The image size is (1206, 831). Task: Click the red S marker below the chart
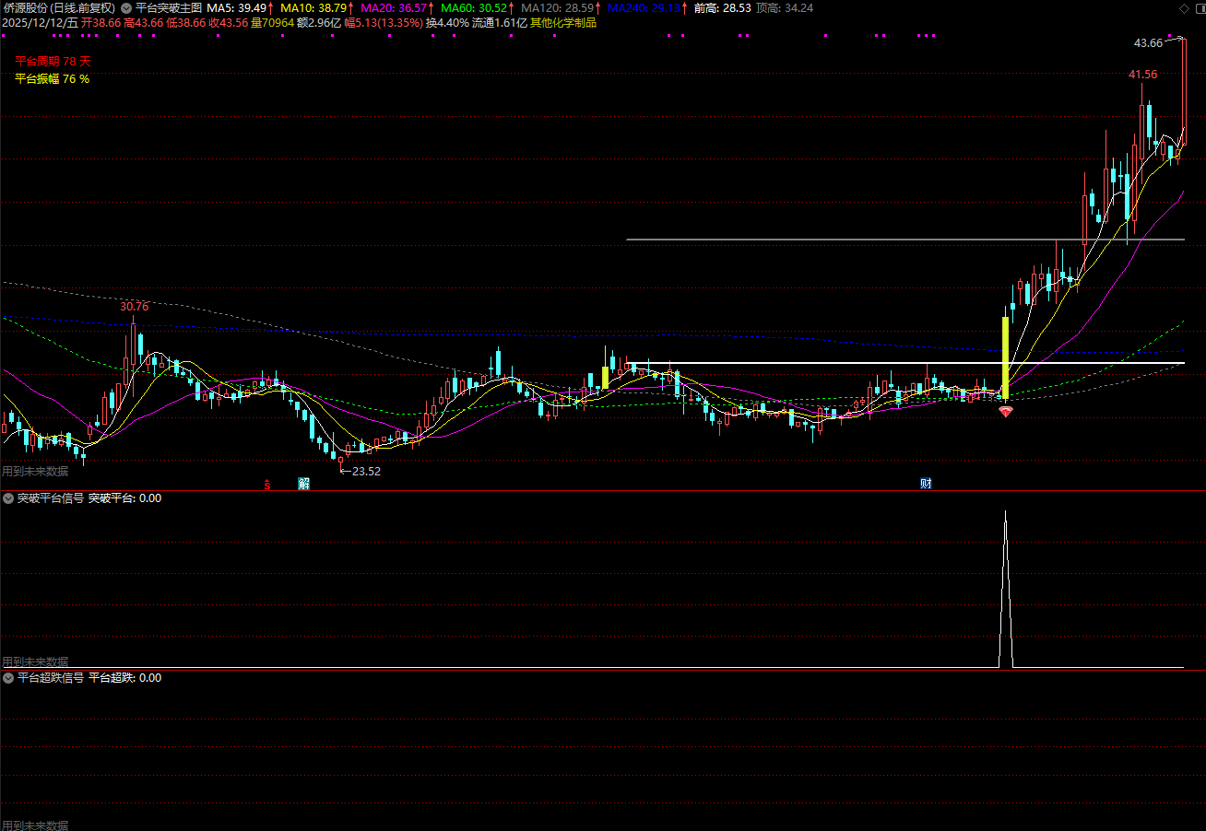pyautogui.click(x=267, y=483)
